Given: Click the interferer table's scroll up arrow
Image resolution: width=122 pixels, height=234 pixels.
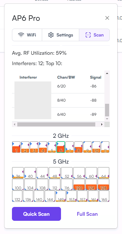Looking at the screenshot, I should coord(107,73).
